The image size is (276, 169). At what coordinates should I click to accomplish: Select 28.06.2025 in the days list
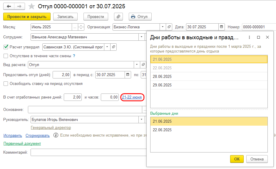209,76
